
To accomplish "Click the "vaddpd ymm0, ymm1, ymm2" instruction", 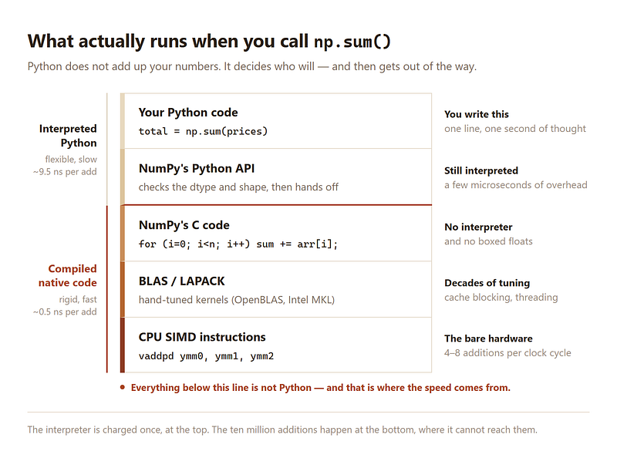I will pos(206,356).
